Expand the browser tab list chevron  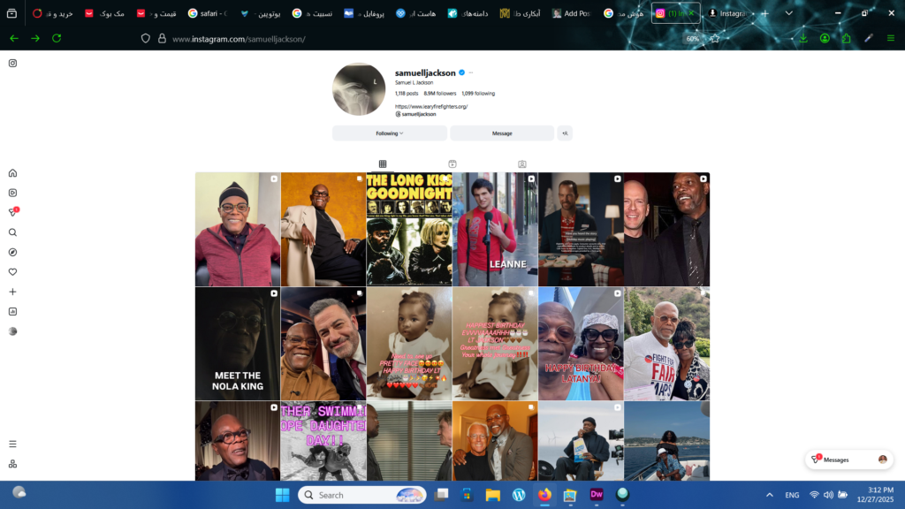788,14
